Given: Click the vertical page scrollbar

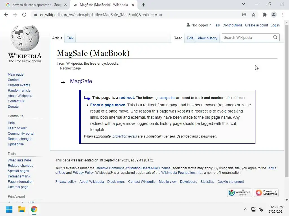Looking at the screenshot, I should [x=286, y=101].
